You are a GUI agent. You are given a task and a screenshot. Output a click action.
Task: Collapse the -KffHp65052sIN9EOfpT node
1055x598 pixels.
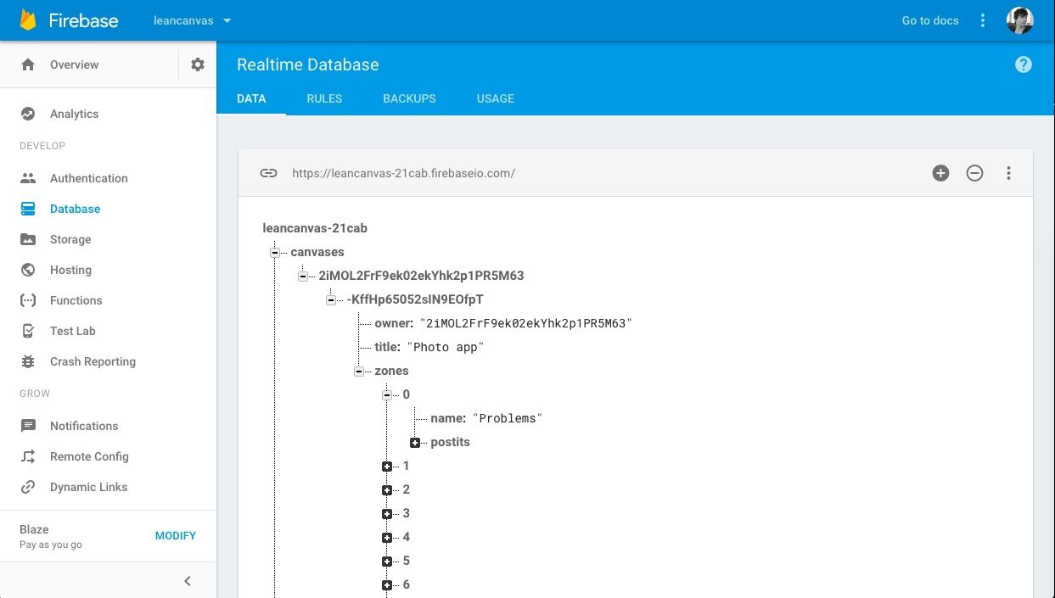(x=330, y=300)
